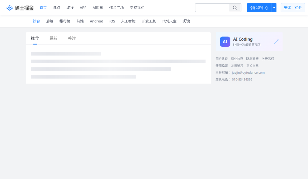This screenshot has height=179, width=308.
Task: Select the 综合 category
Action: [x=36, y=21]
